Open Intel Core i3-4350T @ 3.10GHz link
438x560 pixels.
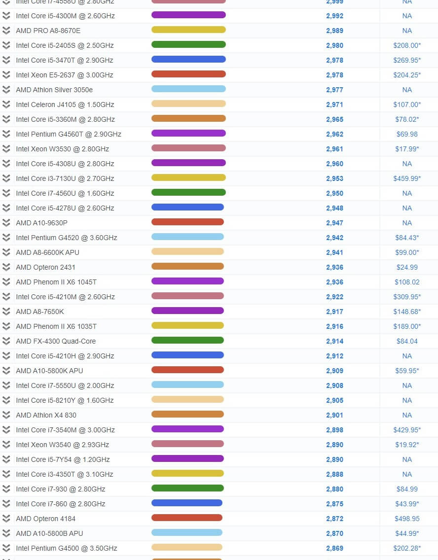64,474
